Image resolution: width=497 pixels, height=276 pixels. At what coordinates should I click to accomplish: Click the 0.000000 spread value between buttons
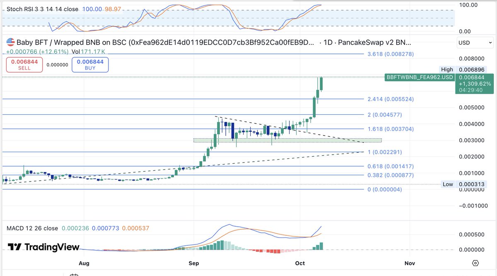pos(57,65)
